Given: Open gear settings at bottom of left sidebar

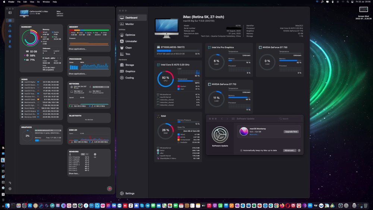Looking at the screenshot, I should point(10,189).
